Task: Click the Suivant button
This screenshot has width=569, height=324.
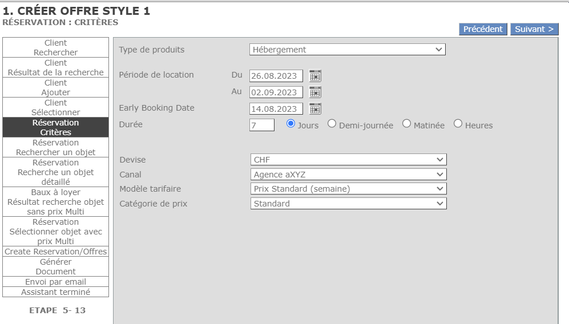Action: pos(534,29)
